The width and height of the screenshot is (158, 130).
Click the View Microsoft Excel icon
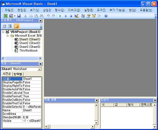pyautogui.click(x=6, y=16)
